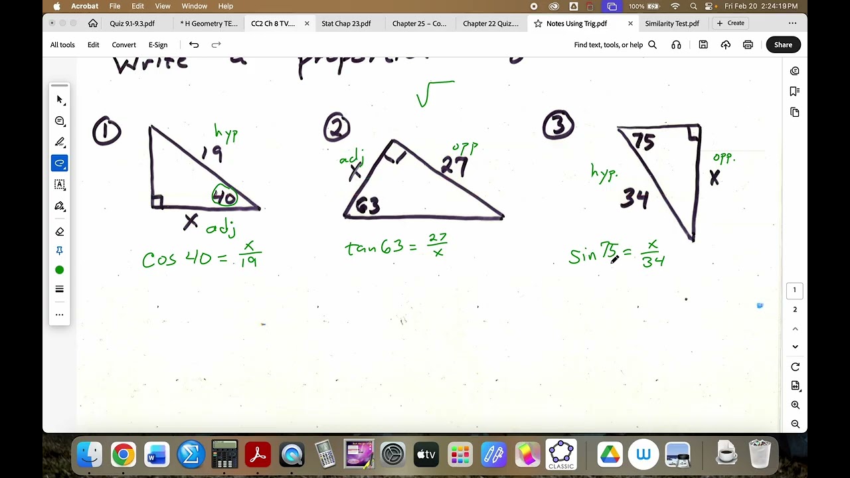Zoom in with the magnifier plus
Image resolution: width=850 pixels, height=478 pixels.
795,405
